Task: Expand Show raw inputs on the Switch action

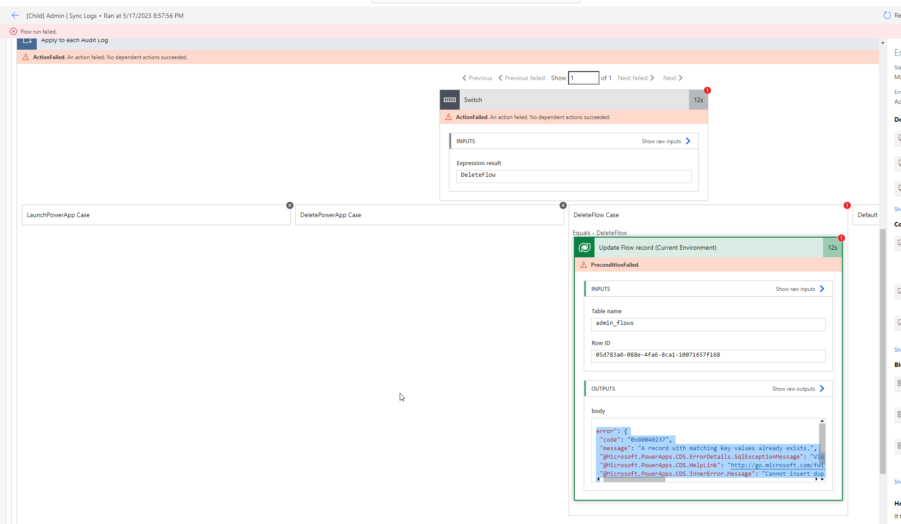Action: click(x=666, y=141)
